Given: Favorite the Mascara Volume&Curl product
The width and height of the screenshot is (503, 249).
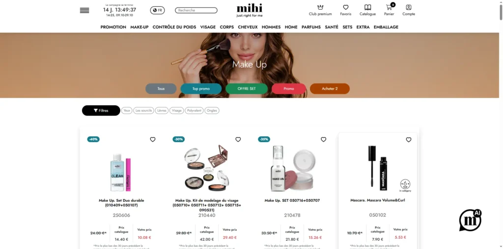Looking at the screenshot, I should (409, 140).
